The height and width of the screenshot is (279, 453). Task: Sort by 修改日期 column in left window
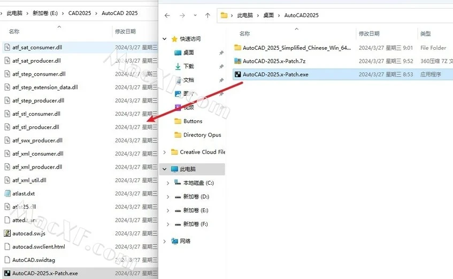(125, 31)
